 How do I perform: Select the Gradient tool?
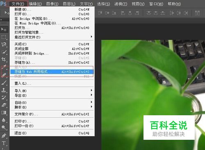click(4, 112)
